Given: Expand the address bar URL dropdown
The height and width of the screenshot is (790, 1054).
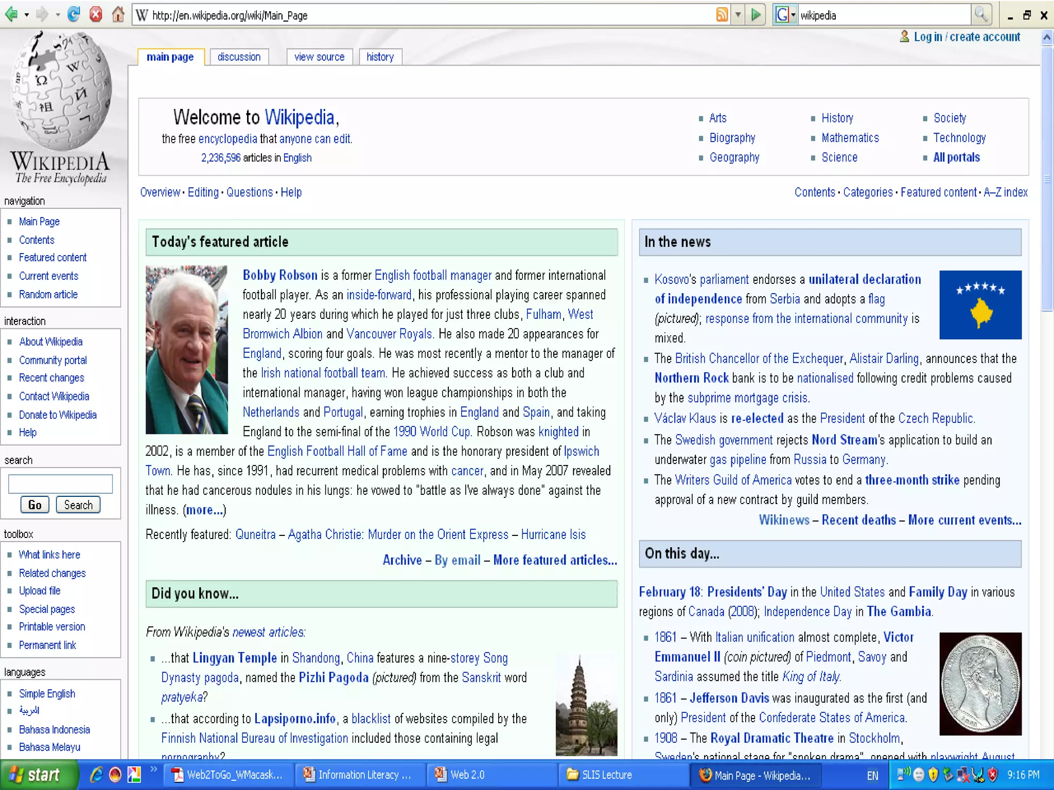Looking at the screenshot, I should pos(738,15).
